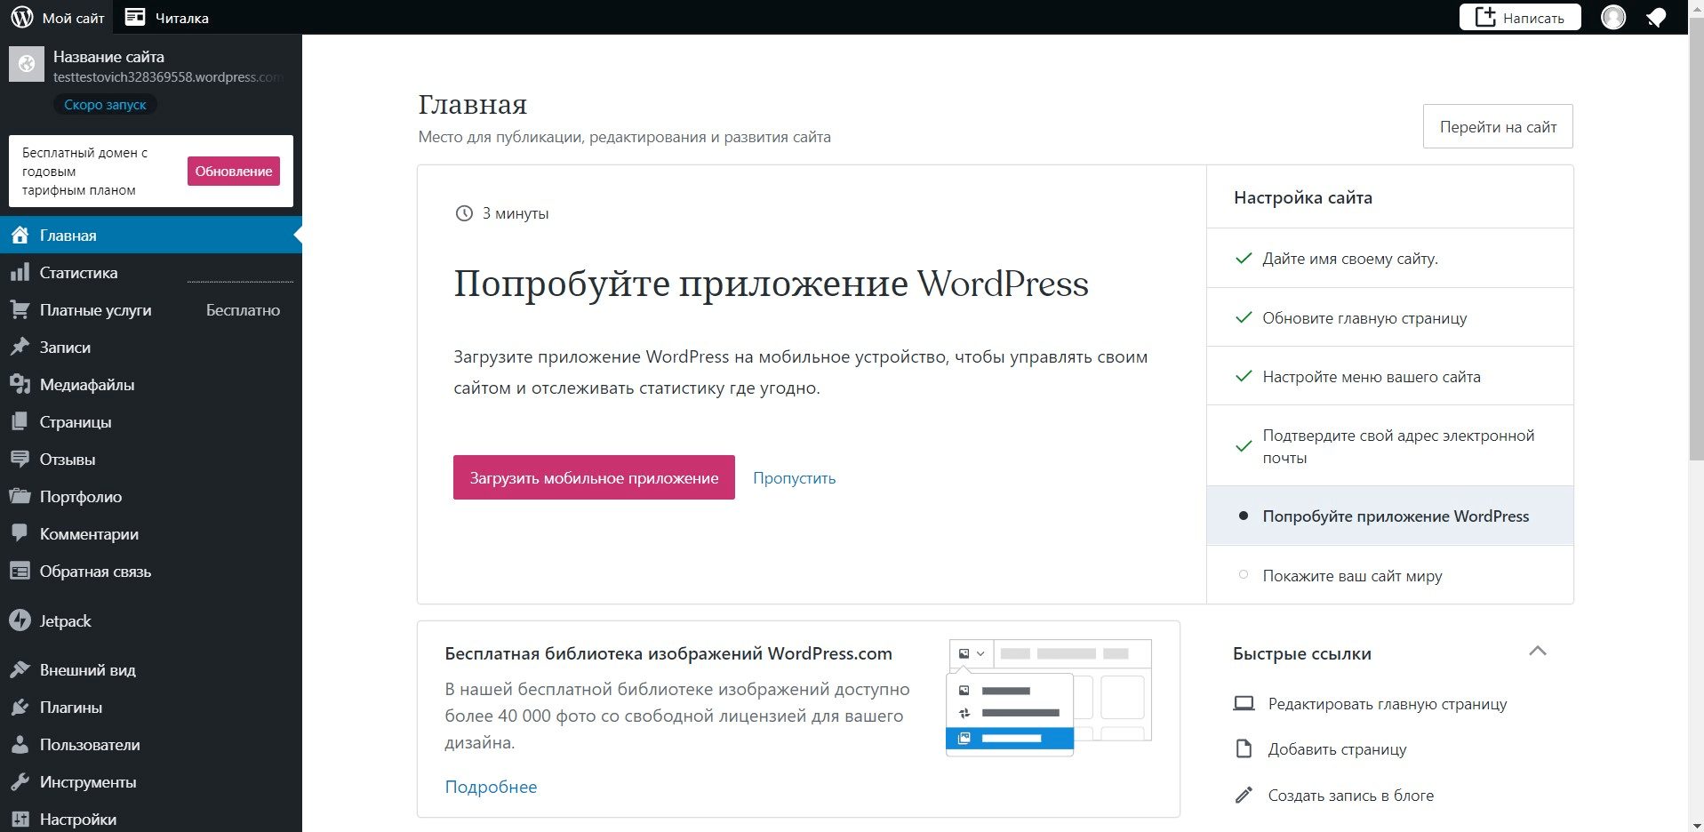Viewport: 1704px width, 832px height.
Task: Click the Подробнее link
Action: pyautogui.click(x=491, y=787)
